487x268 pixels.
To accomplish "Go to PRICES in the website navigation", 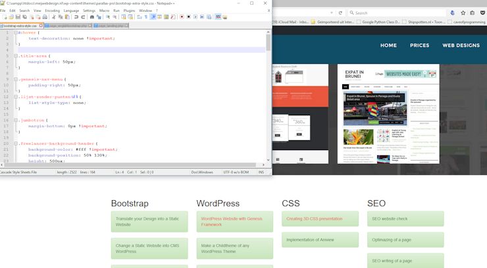I will [x=420, y=45].
